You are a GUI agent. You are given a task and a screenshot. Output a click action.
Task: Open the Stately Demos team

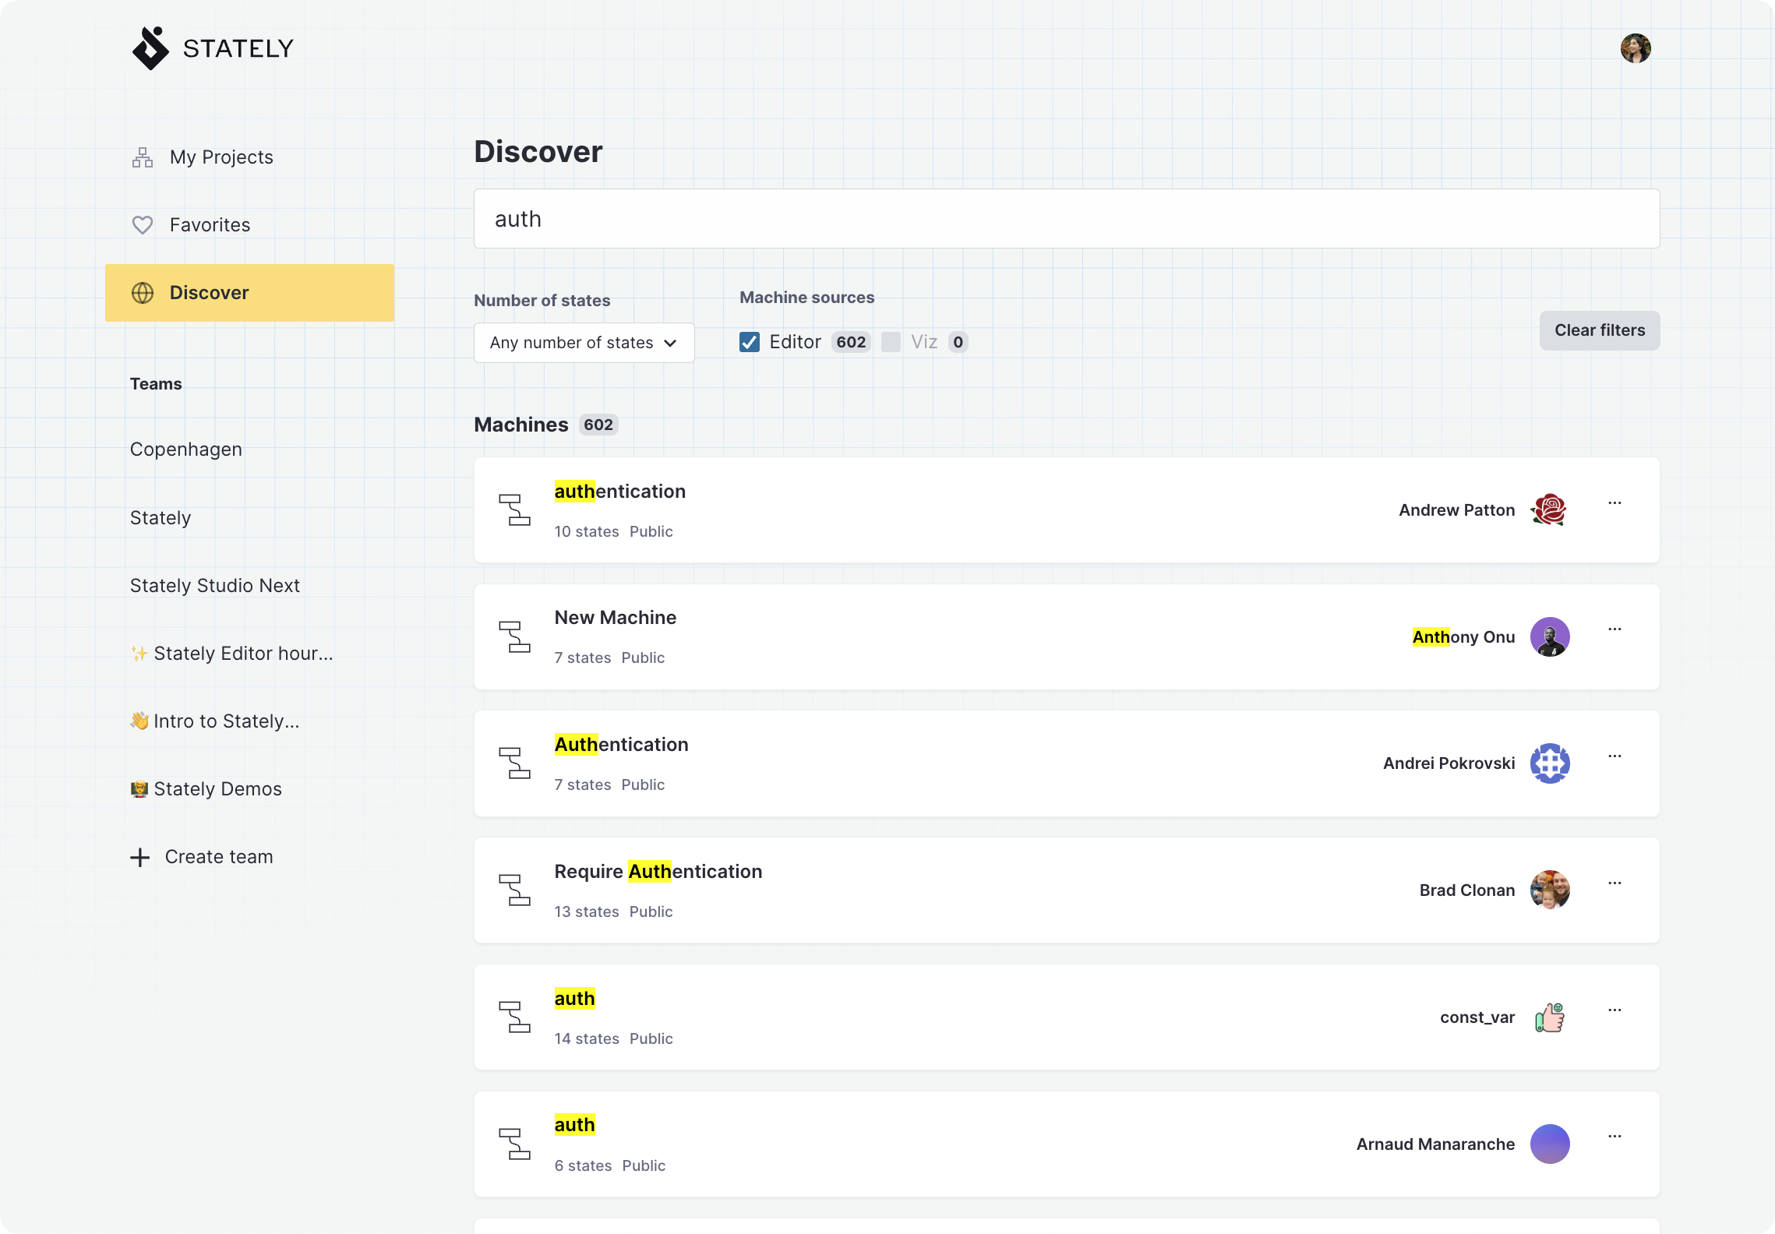206,788
